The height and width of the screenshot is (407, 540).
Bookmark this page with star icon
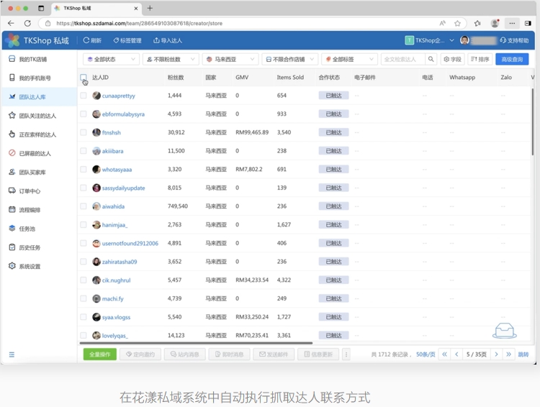tap(457, 24)
